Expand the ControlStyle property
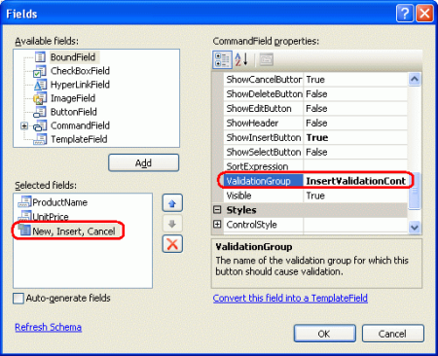The height and width of the screenshot is (356, 438). click(x=217, y=224)
